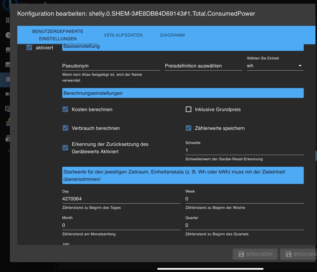This screenshot has height=272, width=317.
Task: Click the Pseudonym input field
Action: click(111, 66)
